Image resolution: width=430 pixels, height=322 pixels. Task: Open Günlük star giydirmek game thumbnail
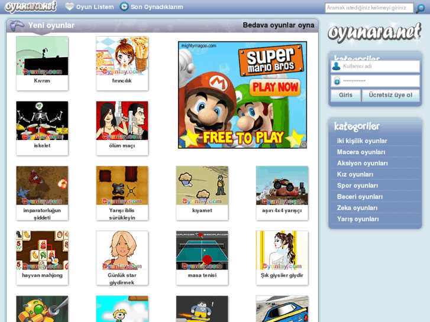point(122,250)
